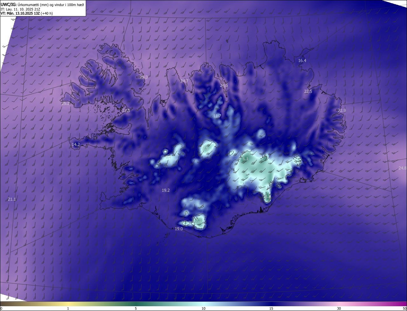Click the valid time line 'VT: Mán. 13.10.2025 13Z (+40 h)'
The height and width of the screenshot is (311, 407).
tap(27, 13)
